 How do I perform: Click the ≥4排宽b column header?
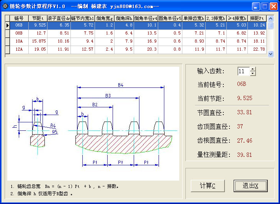[x=237, y=18]
